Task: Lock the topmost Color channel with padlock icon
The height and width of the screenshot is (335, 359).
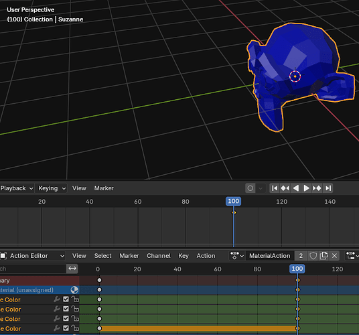Action: (x=75, y=299)
